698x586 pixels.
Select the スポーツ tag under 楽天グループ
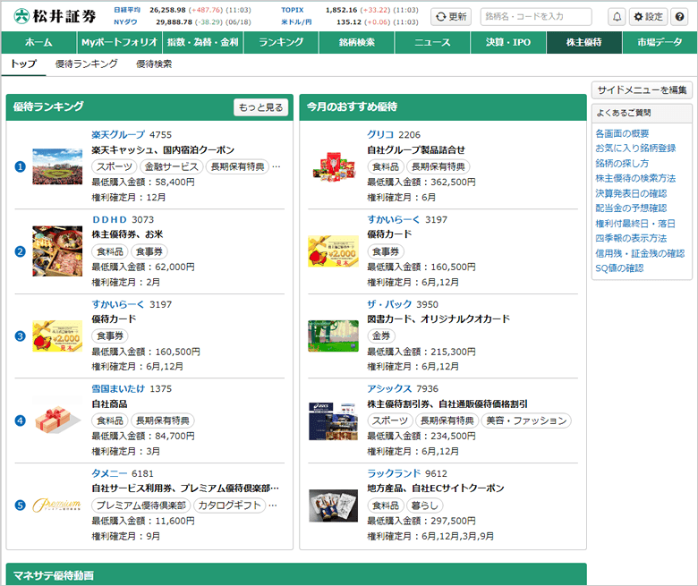point(115,166)
